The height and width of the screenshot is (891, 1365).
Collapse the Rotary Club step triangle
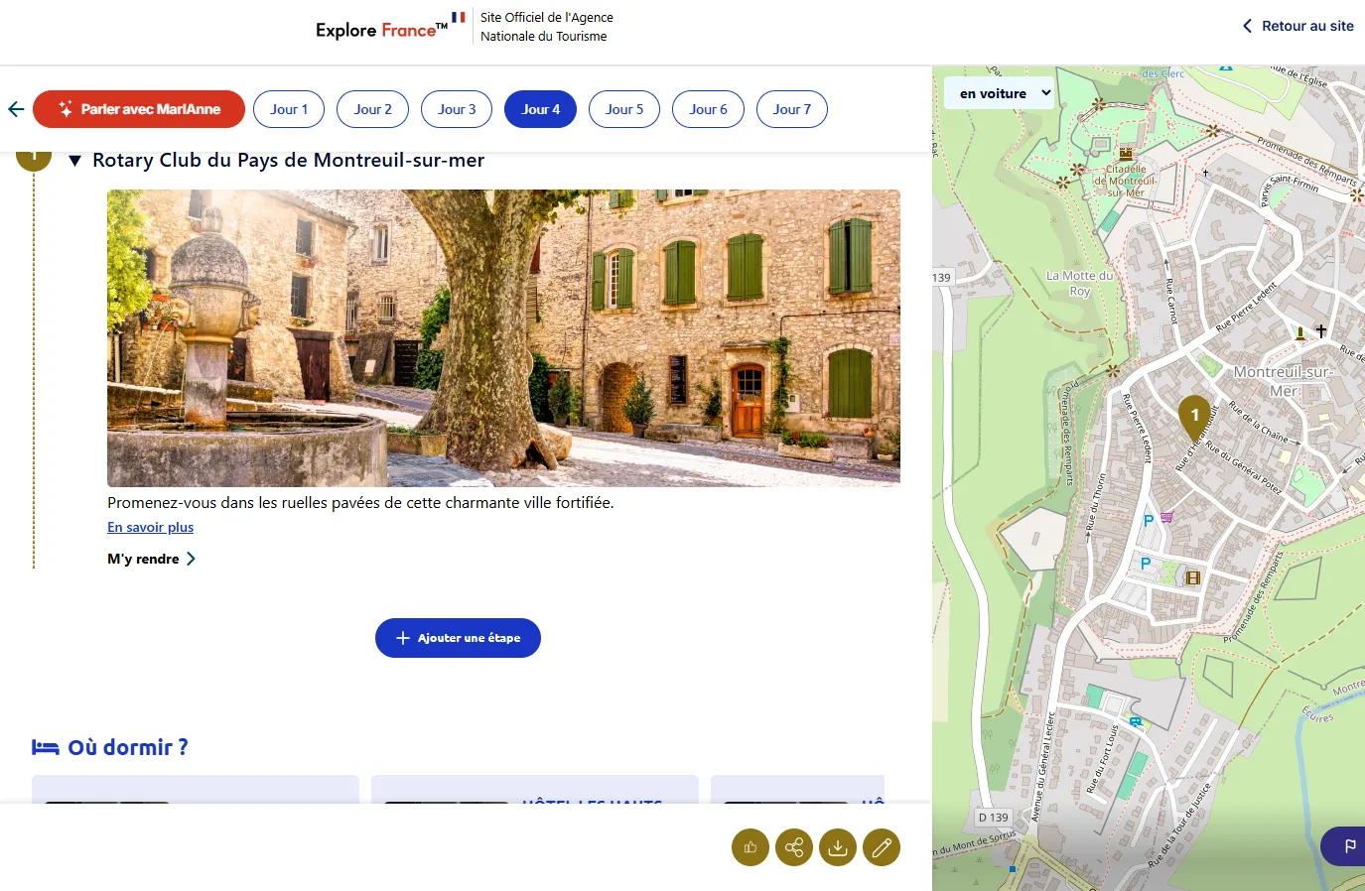click(74, 161)
